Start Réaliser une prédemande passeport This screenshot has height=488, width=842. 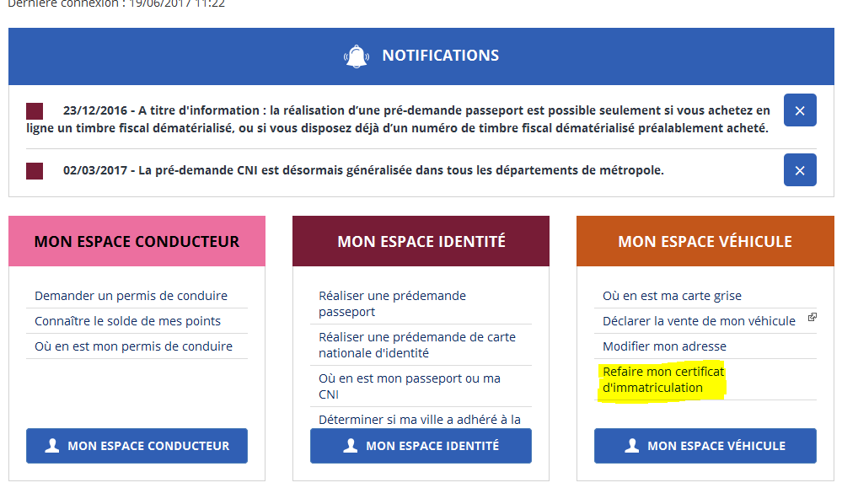coord(392,303)
